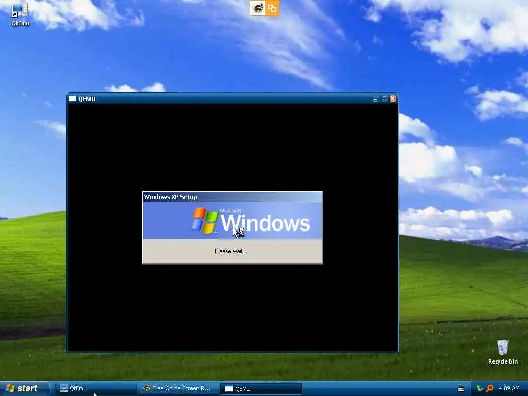528x396 pixels.
Task: Click the orange overlapping-windows recorder button
Action: [x=272, y=8]
